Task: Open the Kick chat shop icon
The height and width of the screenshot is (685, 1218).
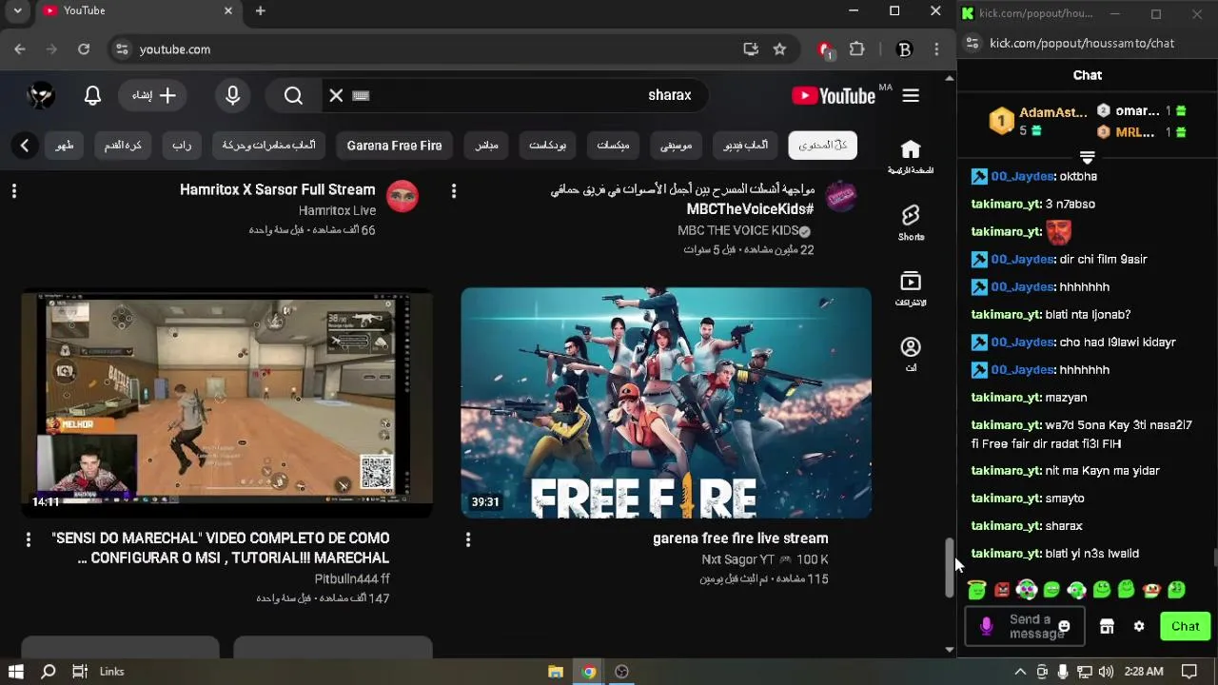Action: point(1107,626)
